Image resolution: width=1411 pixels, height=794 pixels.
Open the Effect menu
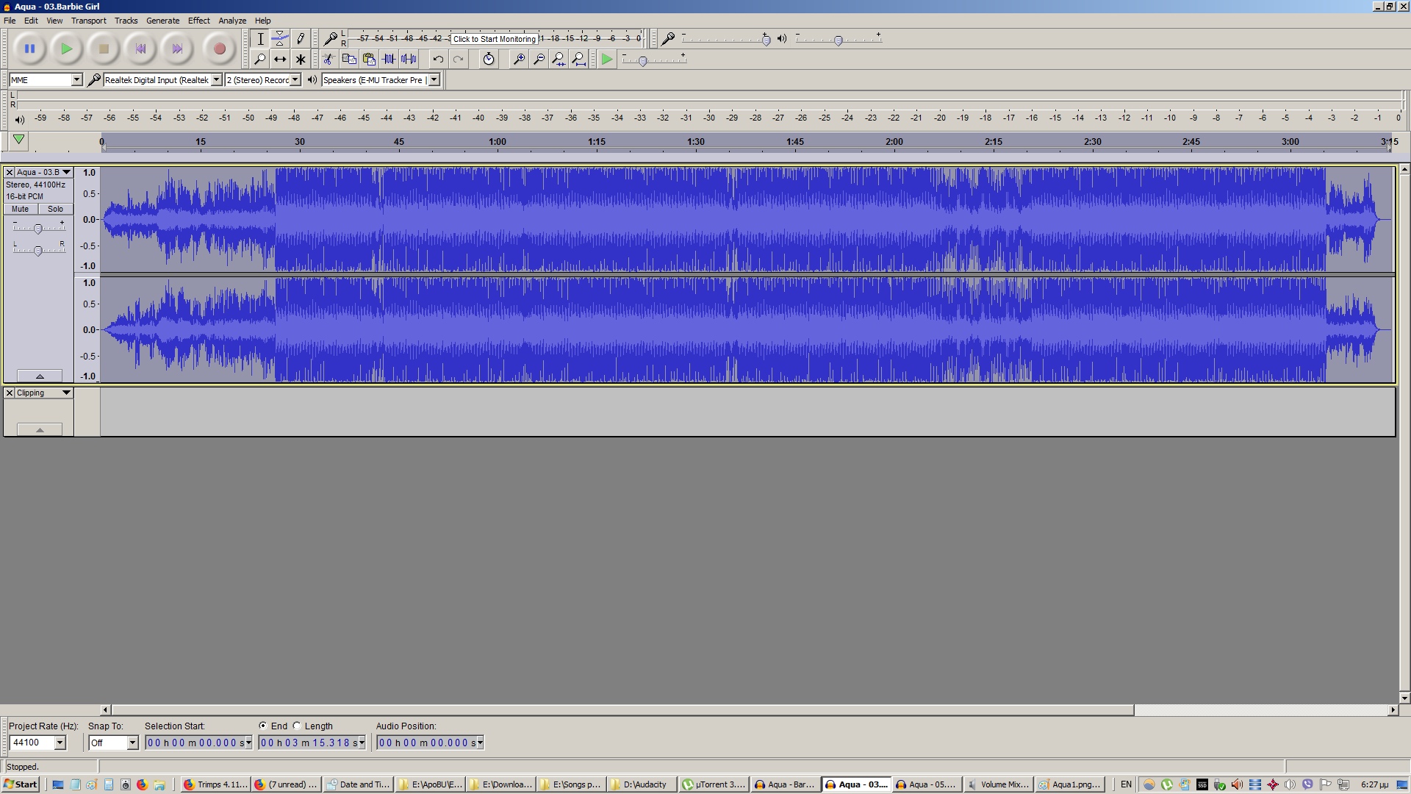point(198,21)
